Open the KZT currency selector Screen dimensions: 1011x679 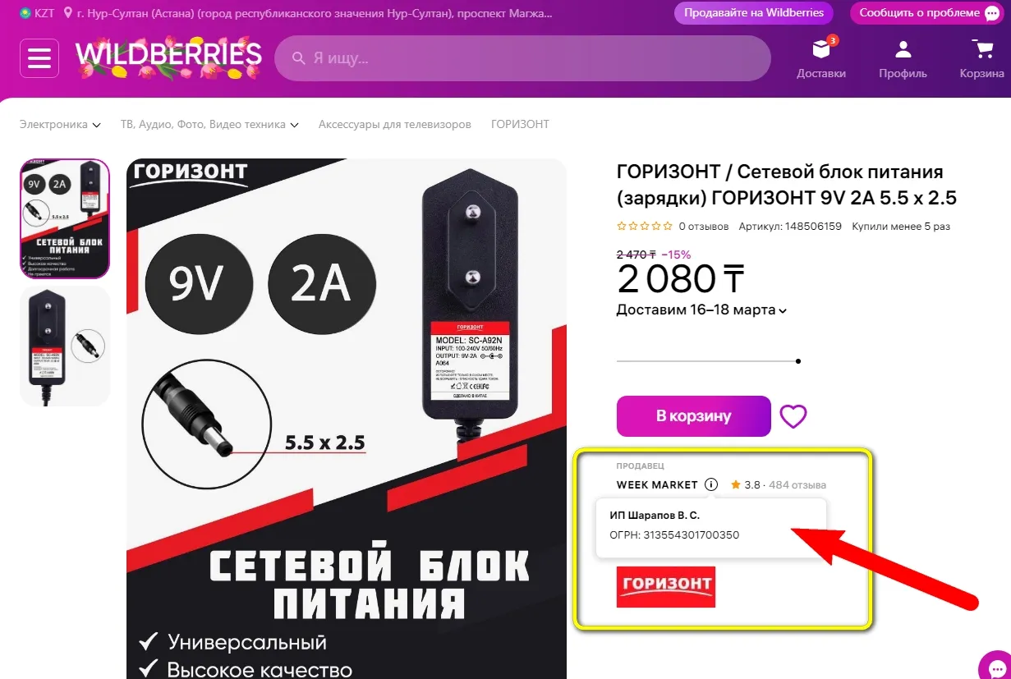(x=37, y=14)
